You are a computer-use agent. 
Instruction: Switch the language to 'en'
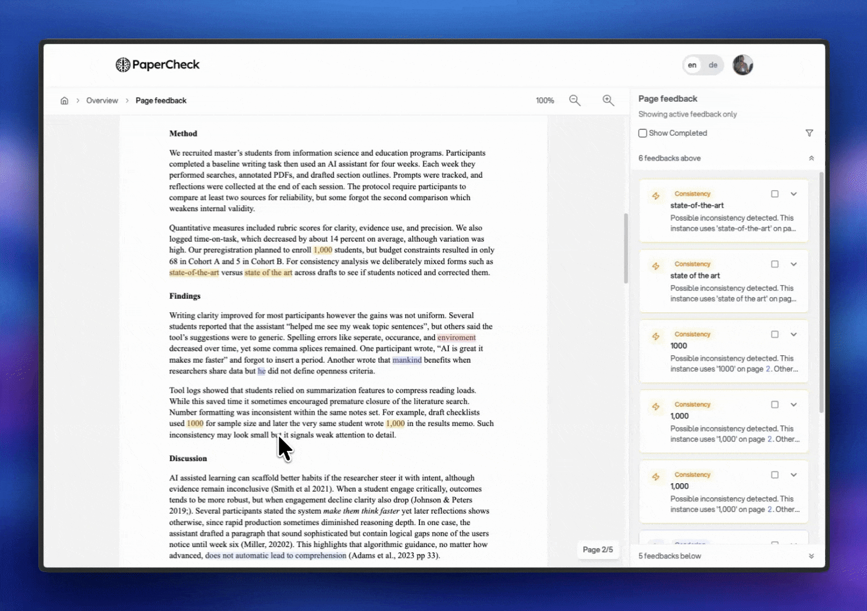coord(692,65)
